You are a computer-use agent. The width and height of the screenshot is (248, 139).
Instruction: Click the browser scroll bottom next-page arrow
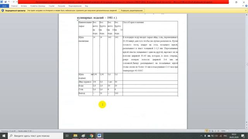(x=246, y=127)
